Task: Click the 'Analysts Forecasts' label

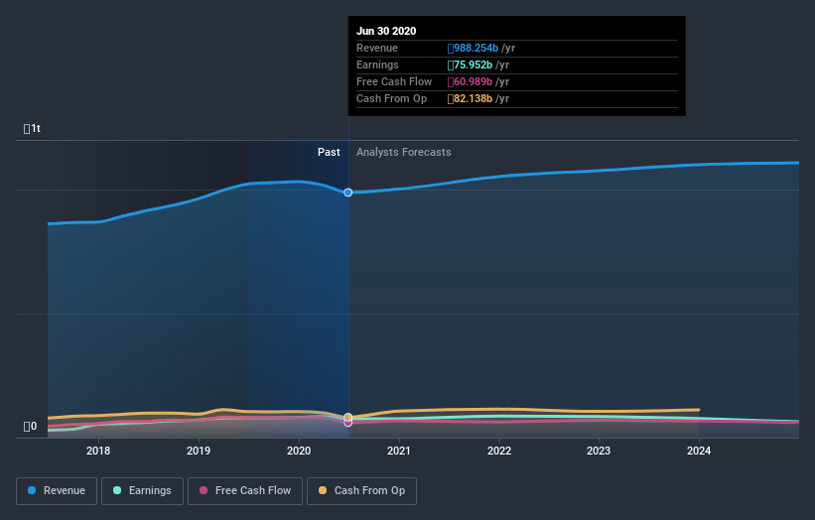Action: click(404, 152)
